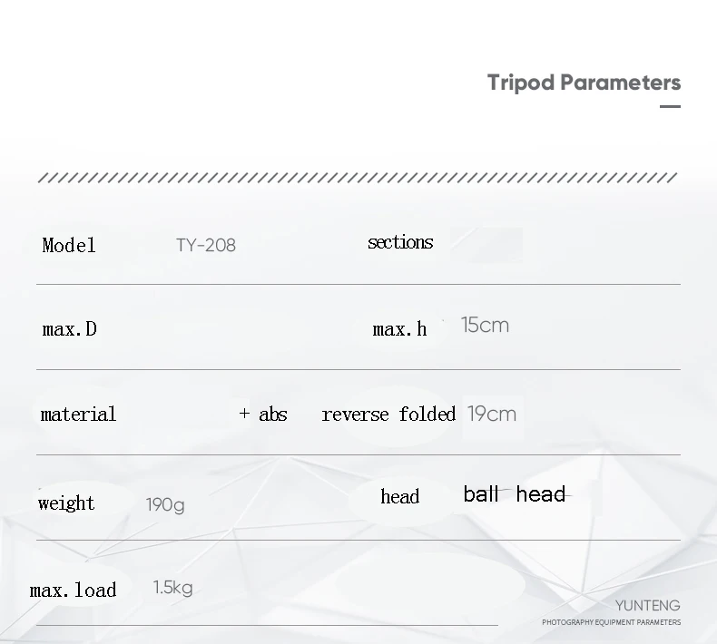Select the 19cm folded value
Viewport: 717px width, 644px height.
[492, 414]
